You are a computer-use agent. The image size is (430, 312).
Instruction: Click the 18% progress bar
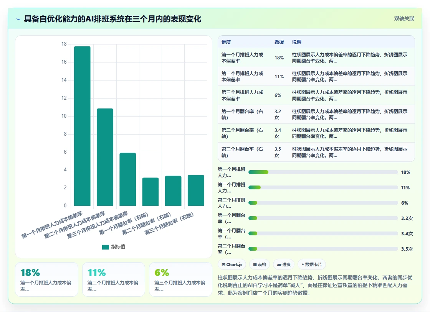click(323, 172)
